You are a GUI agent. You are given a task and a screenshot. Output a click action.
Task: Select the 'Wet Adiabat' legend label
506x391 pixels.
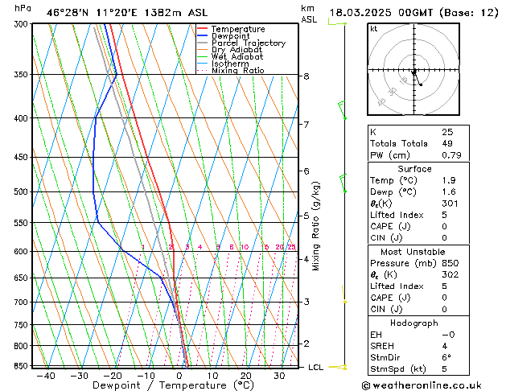[237, 56]
